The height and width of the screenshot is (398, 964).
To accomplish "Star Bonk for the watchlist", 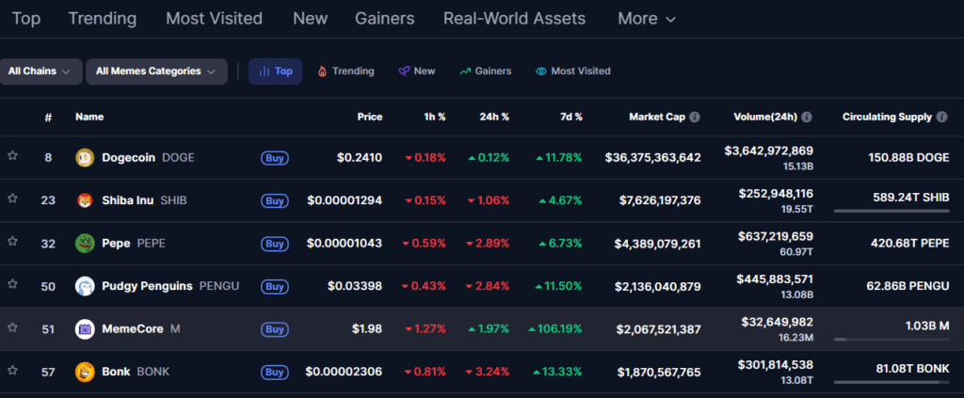I will 12,371.
